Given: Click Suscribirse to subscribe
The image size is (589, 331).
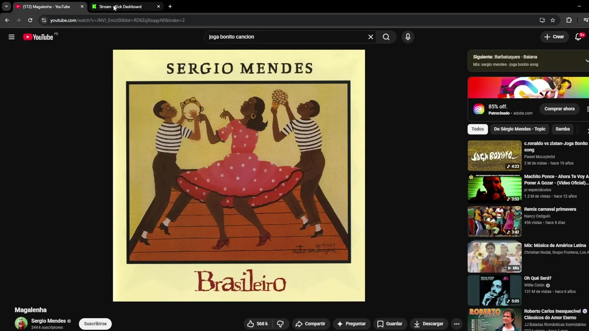Looking at the screenshot, I should [x=95, y=324].
